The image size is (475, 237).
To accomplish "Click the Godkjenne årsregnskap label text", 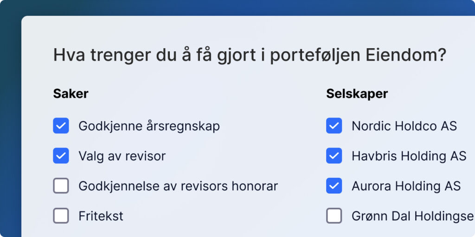I will [x=149, y=126].
